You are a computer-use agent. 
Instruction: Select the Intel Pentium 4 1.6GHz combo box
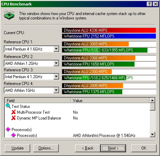pyautogui.click(x=32, y=49)
